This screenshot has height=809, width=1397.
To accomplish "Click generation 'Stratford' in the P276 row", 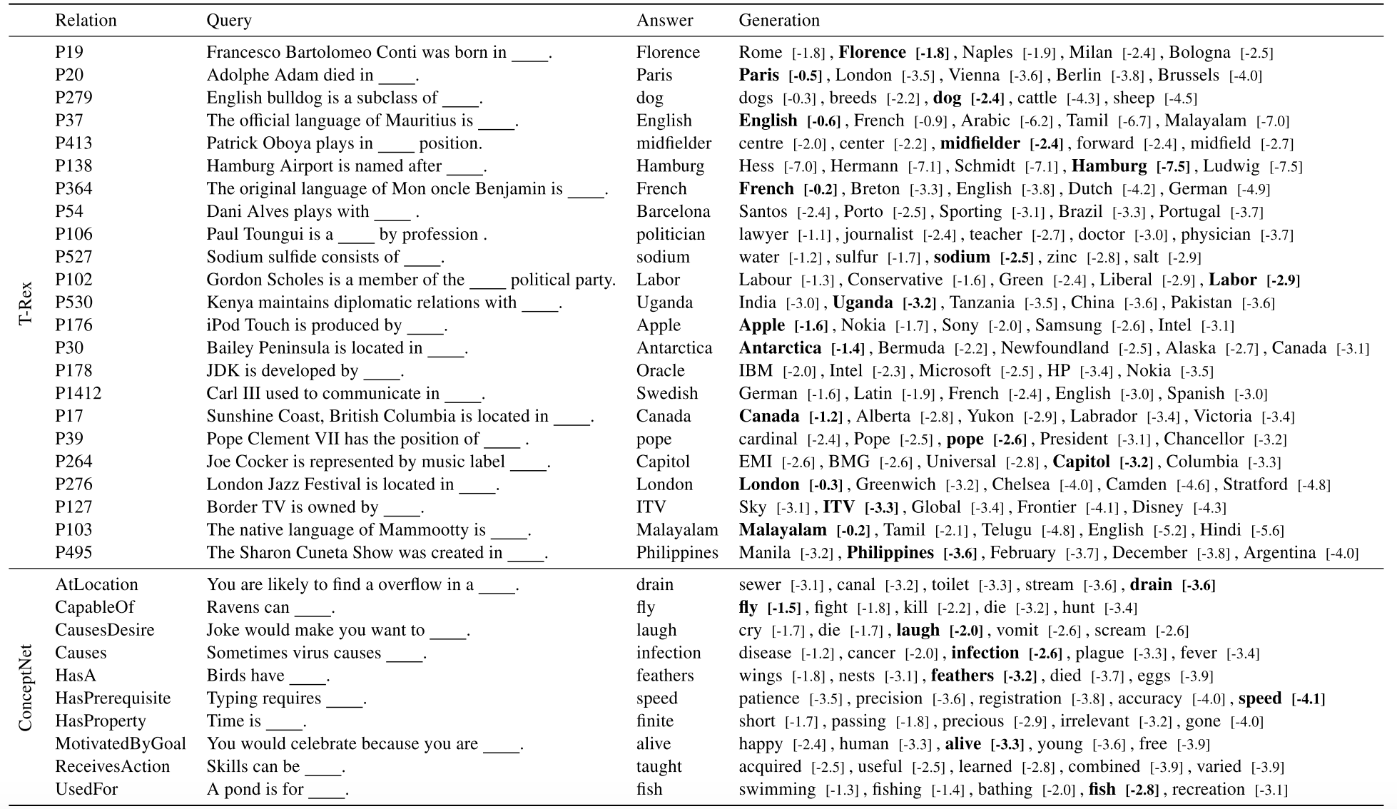I will click(1255, 484).
